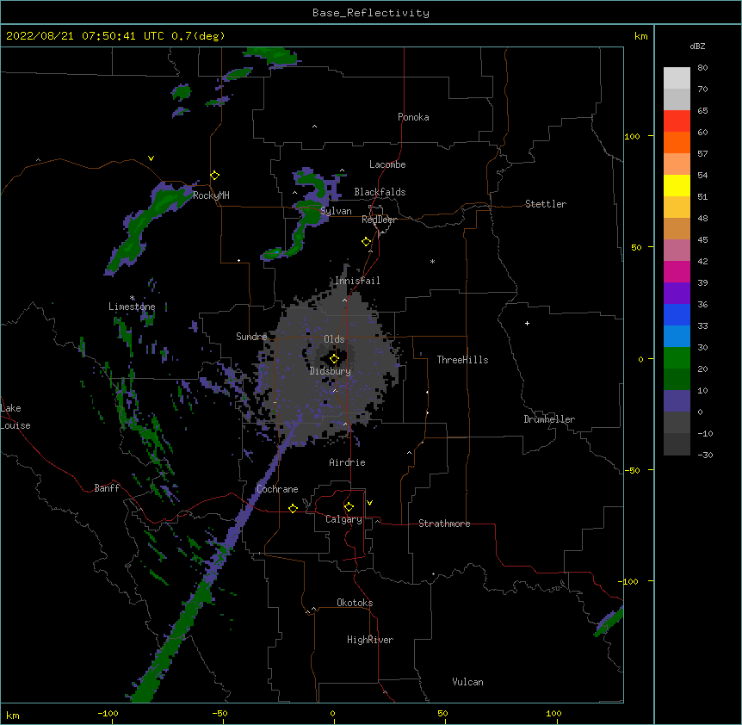The width and height of the screenshot is (742, 725).
Task: Click the white asterisk east of Innisfail
Action: click(432, 261)
